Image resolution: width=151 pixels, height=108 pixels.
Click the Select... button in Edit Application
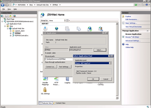(x=100, y=50)
